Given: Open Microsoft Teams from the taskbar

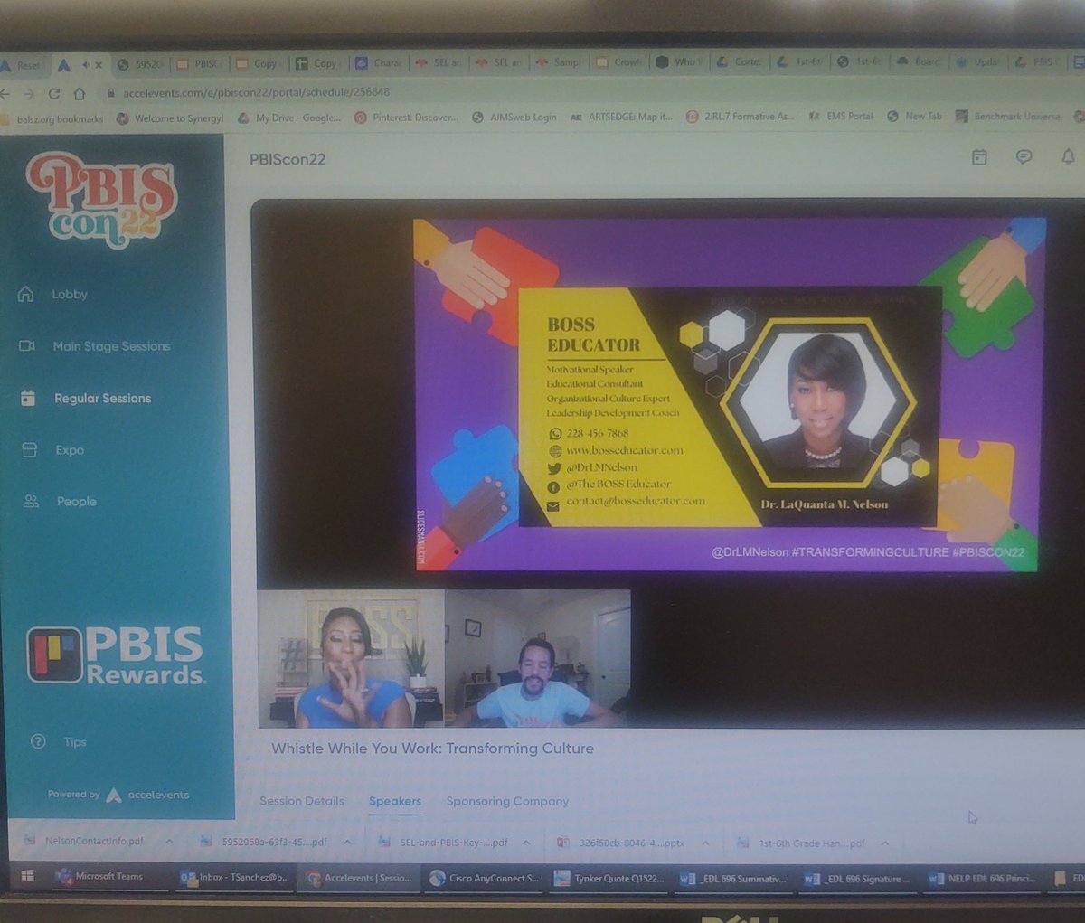Looking at the screenshot, I should [x=99, y=876].
